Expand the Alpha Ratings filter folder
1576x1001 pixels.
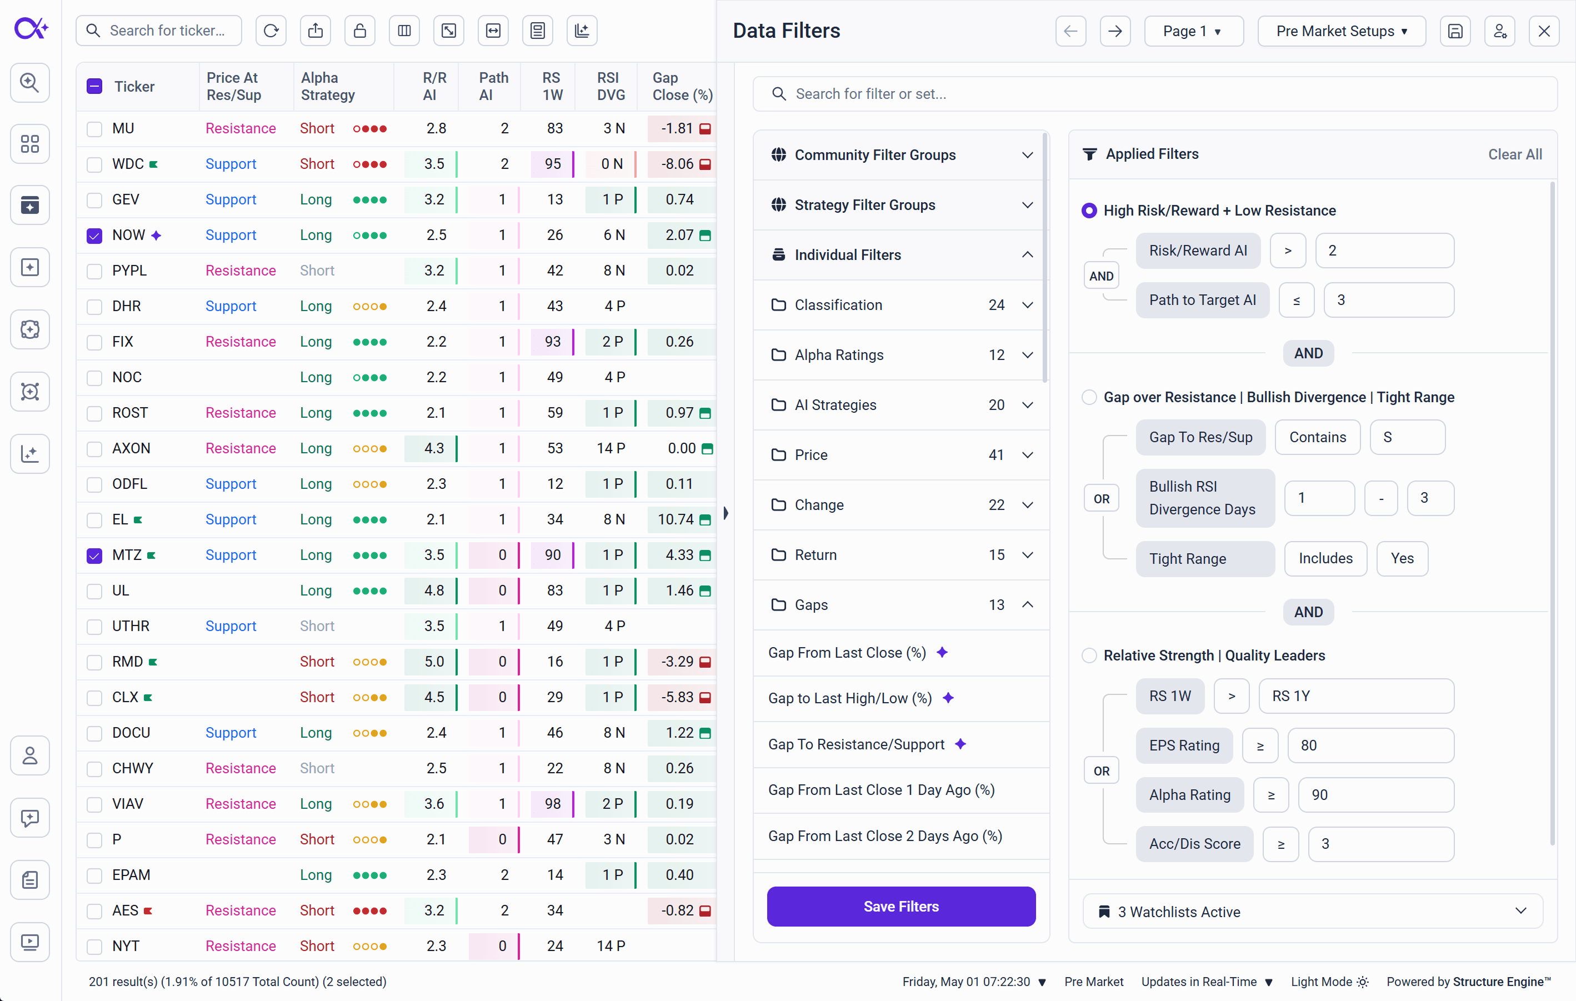(x=900, y=354)
